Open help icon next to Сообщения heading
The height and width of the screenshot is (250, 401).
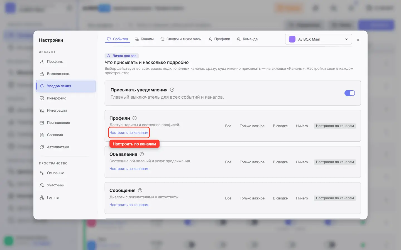(140, 190)
